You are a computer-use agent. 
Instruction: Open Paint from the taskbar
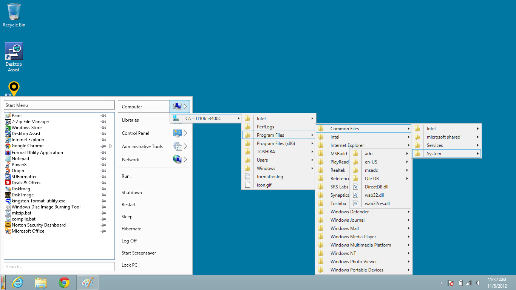(x=88, y=282)
